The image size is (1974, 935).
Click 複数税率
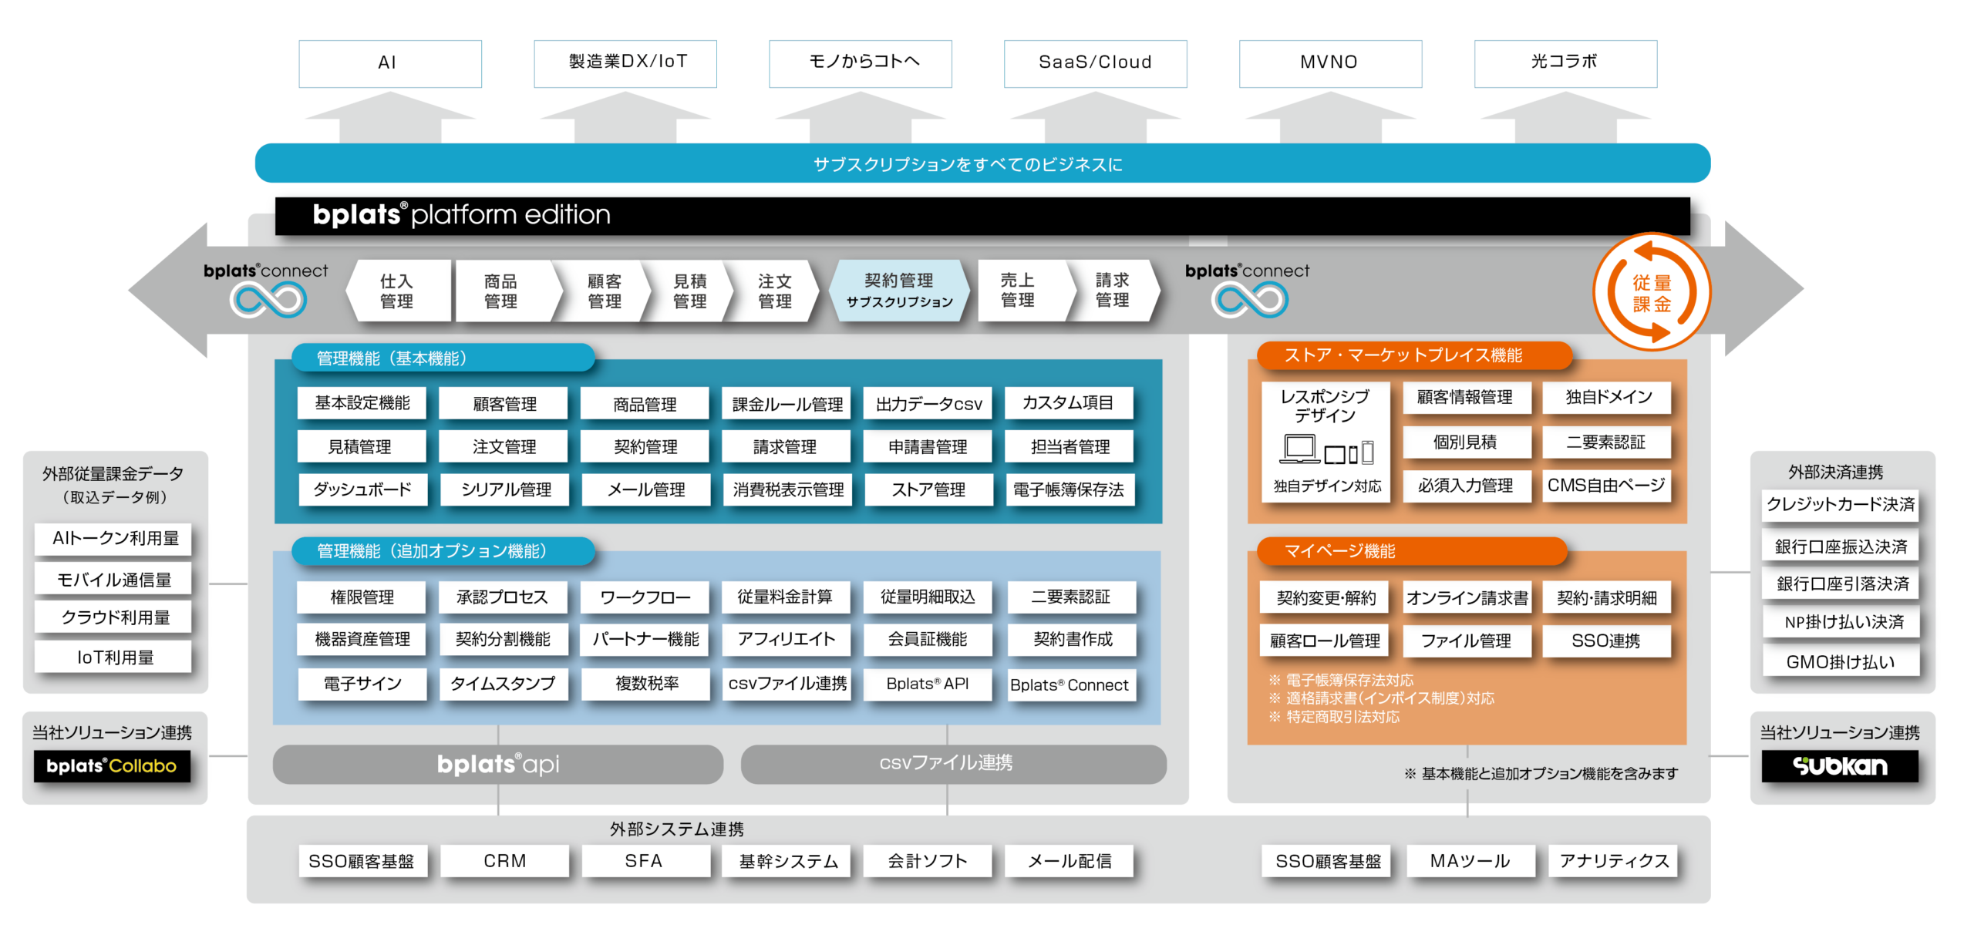(x=645, y=684)
